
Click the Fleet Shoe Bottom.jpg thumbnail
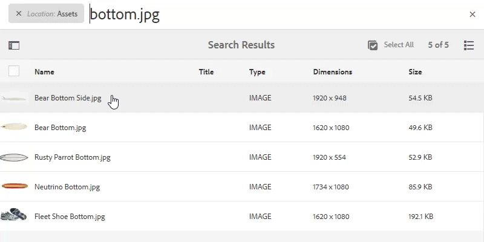14,216
